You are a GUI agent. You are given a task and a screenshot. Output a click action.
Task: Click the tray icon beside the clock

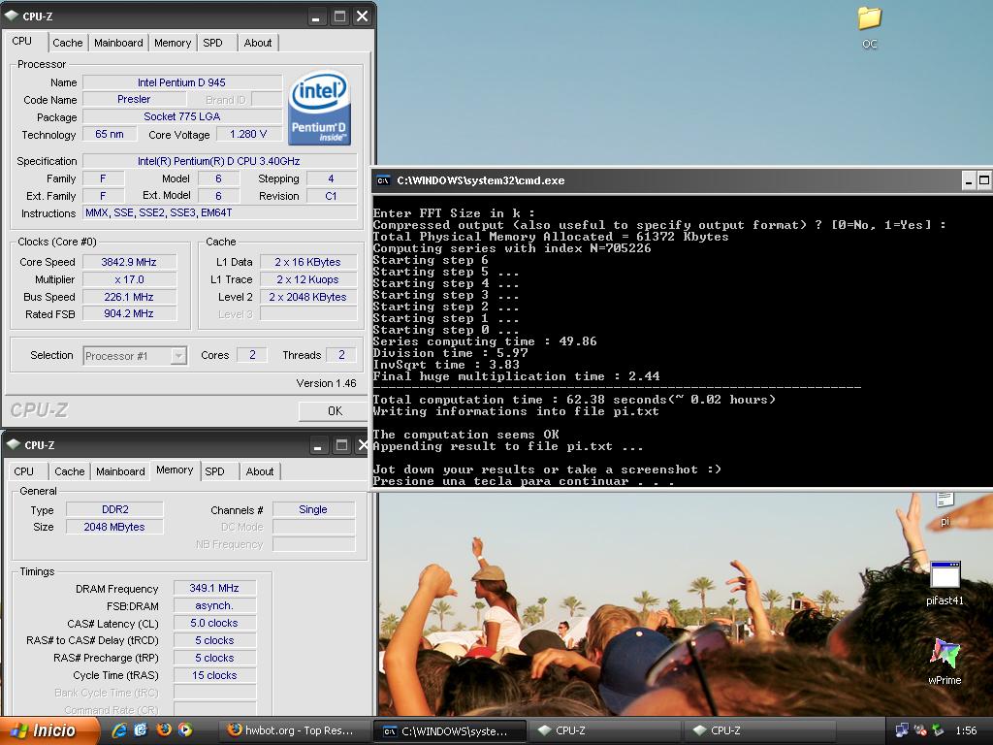(938, 730)
